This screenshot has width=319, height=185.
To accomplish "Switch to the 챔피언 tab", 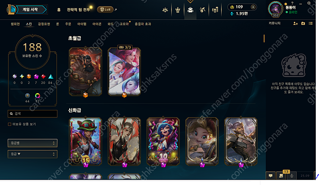I will 15,24.
